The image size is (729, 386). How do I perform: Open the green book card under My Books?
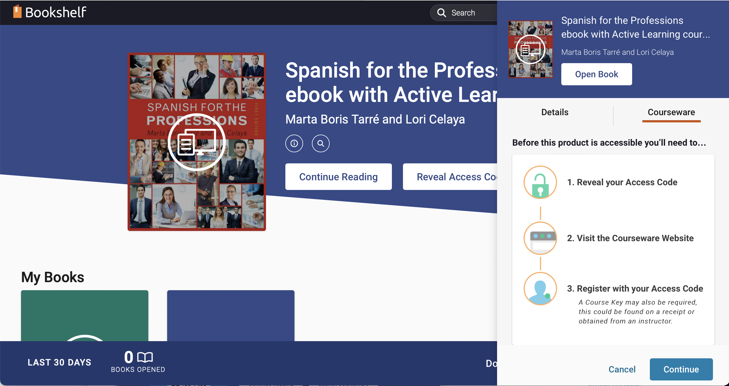coord(85,315)
